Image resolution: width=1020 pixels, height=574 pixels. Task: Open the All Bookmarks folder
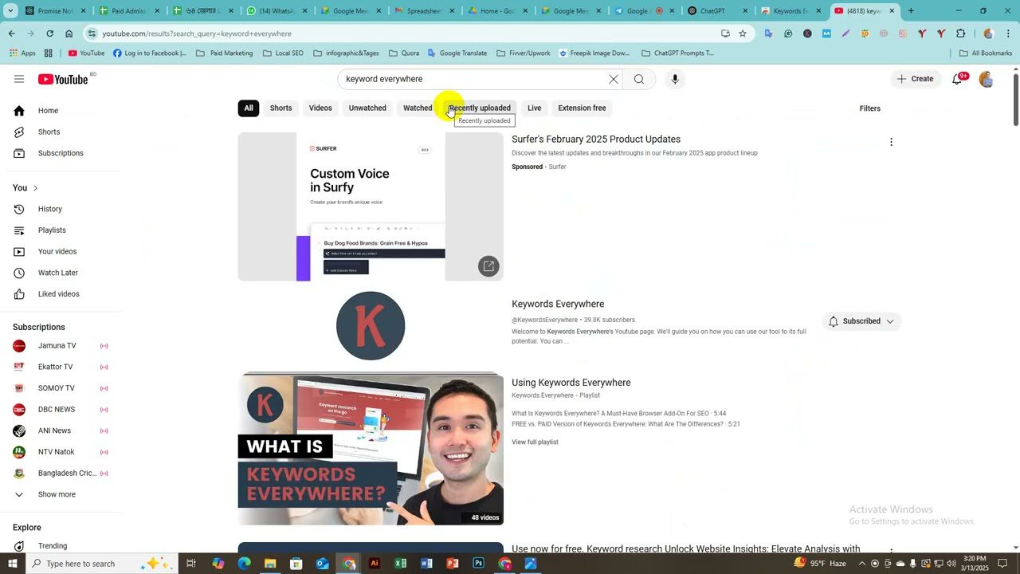tap(986, 53)
